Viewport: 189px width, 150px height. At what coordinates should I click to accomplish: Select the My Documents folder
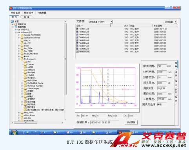[x=30, y=59]
